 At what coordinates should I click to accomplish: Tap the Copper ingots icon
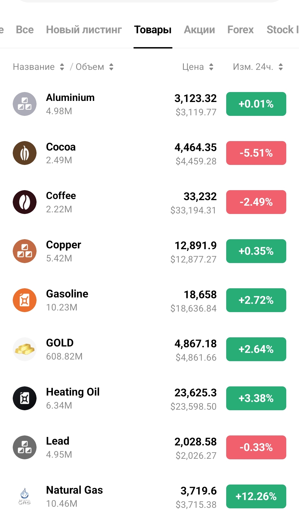tap(25, 251)
